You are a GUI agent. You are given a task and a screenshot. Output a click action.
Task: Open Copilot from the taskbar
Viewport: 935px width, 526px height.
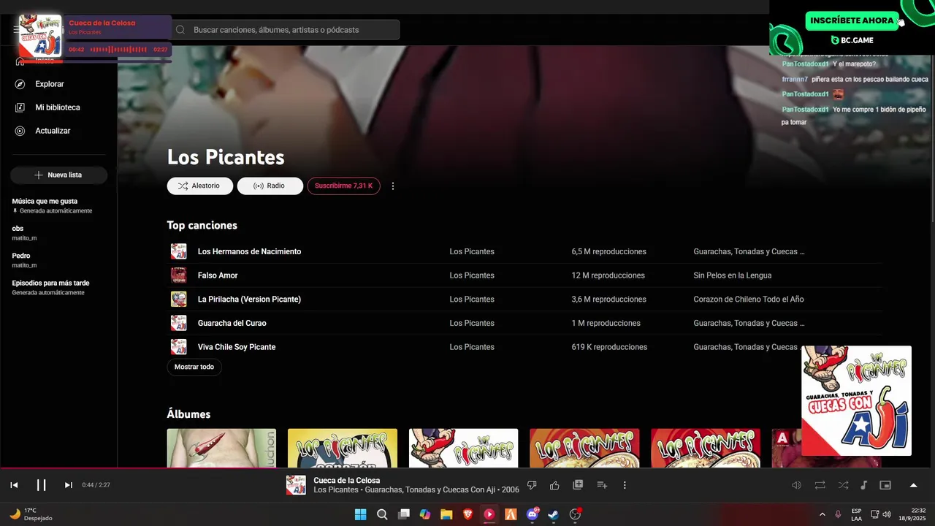425,514
